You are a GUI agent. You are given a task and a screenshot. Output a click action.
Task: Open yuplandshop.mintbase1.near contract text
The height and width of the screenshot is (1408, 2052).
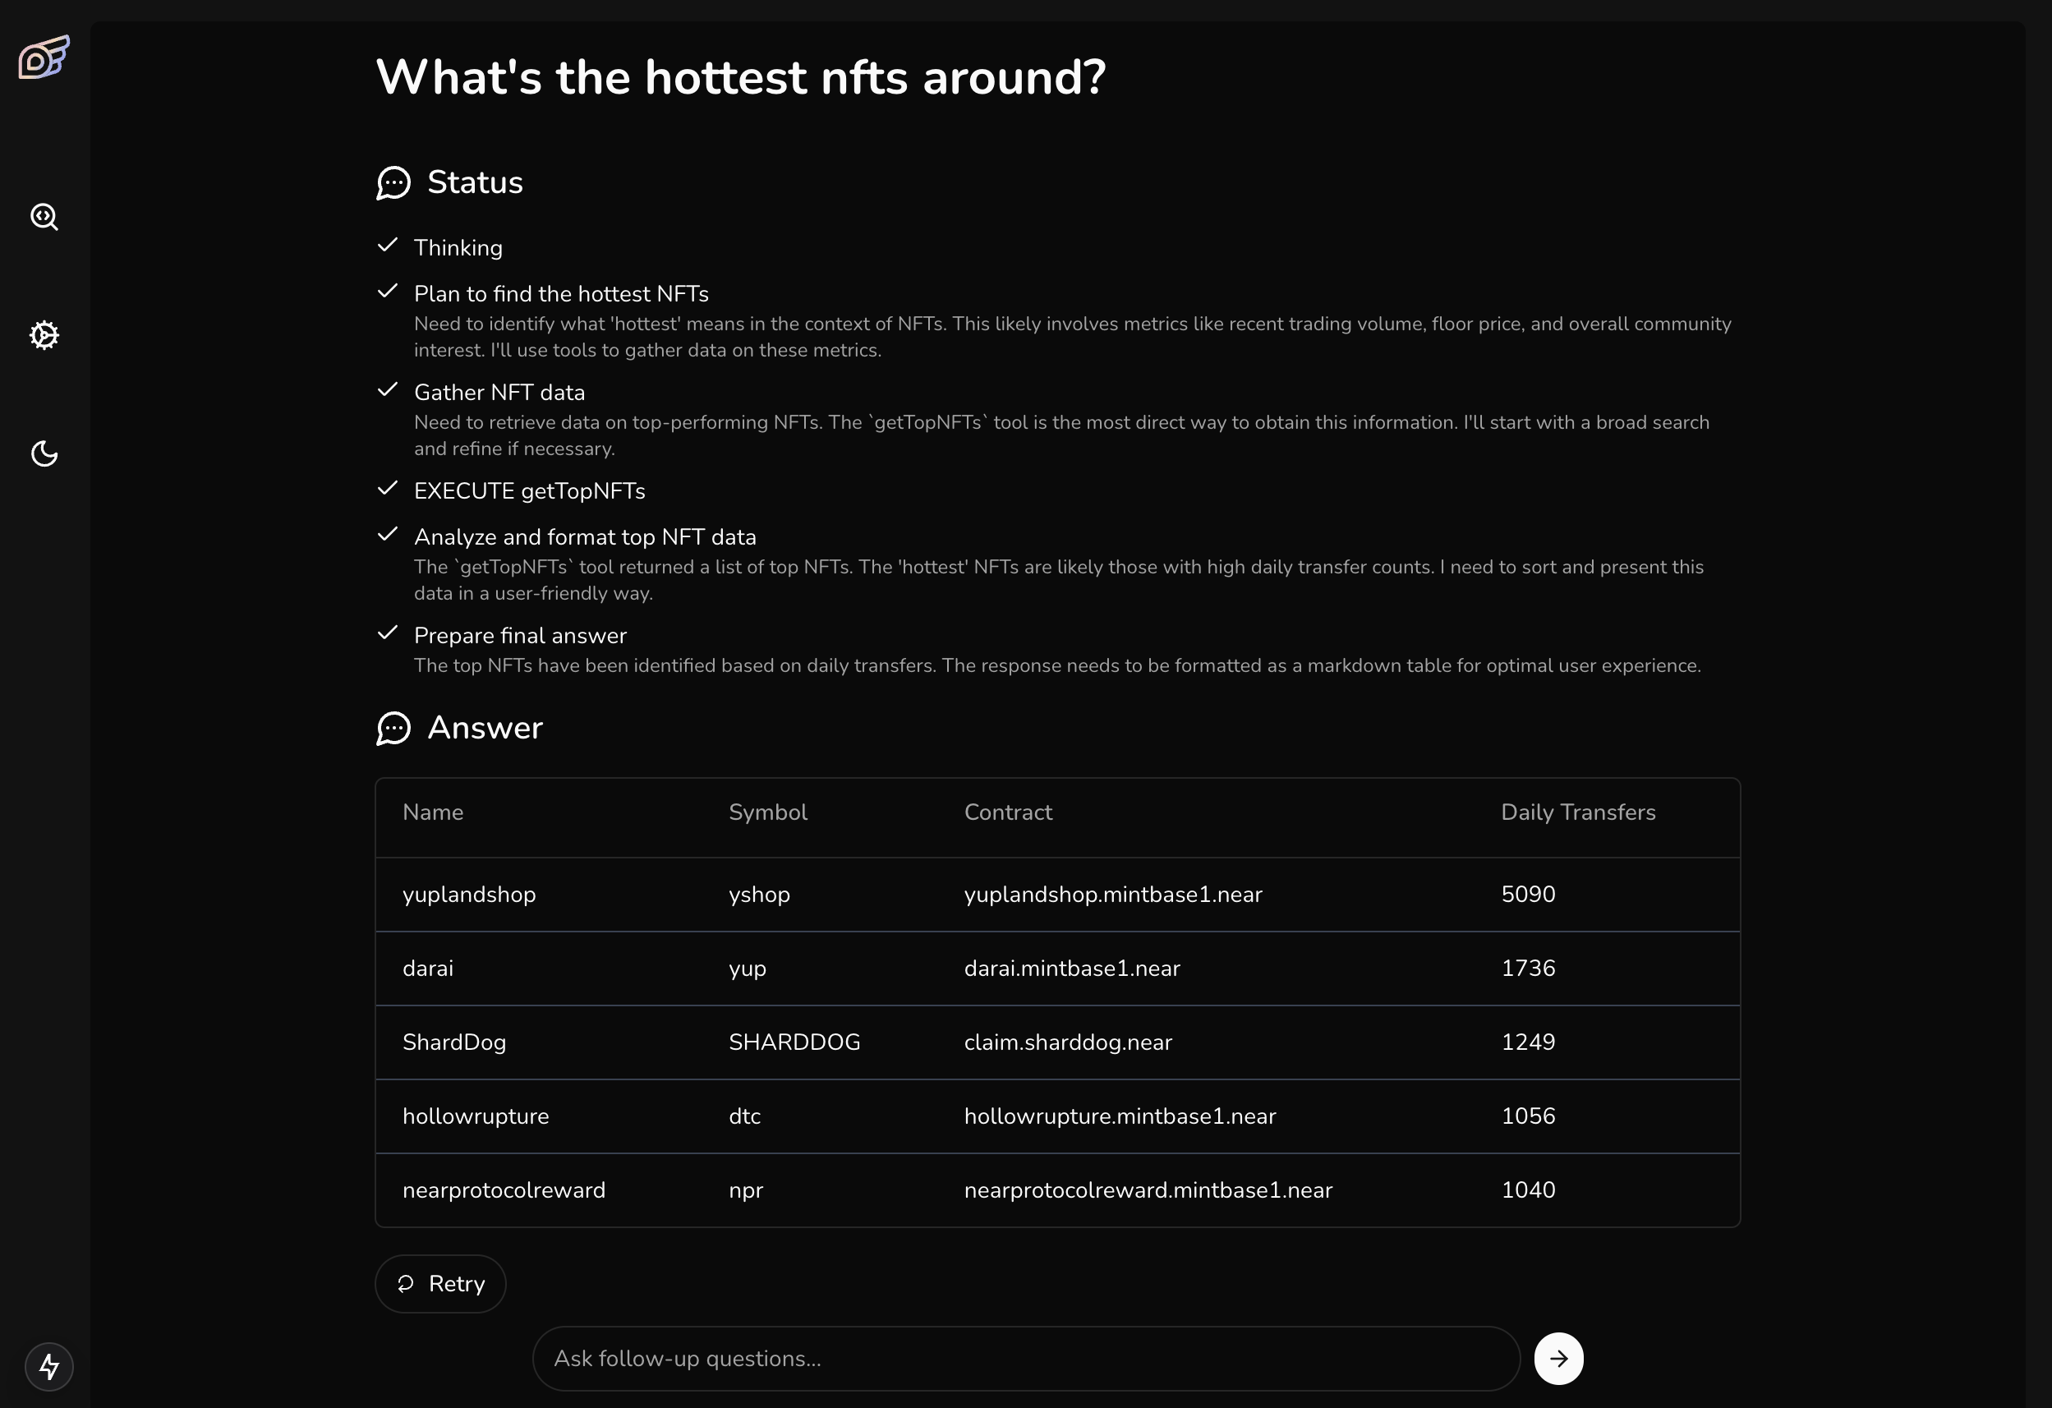[x=1112, y=895]
